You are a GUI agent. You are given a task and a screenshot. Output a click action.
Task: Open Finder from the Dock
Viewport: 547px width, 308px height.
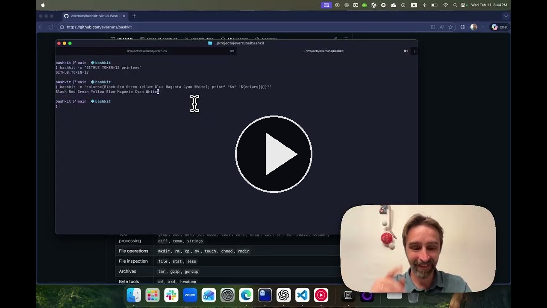pos(134,295)
